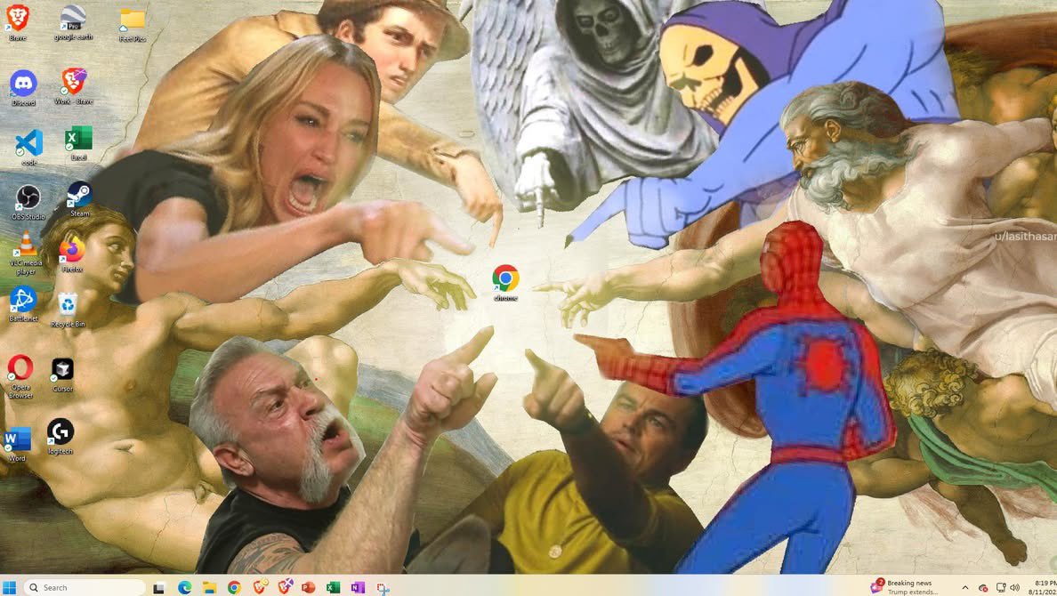
Task: Open the Breaking news widget
Action: coord(905,587)
